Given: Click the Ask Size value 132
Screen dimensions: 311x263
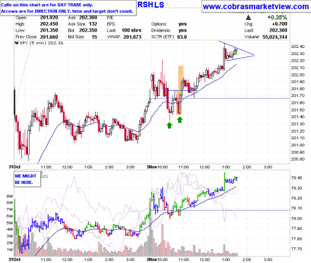Looking at the screenshot, I should coord(93,24).
